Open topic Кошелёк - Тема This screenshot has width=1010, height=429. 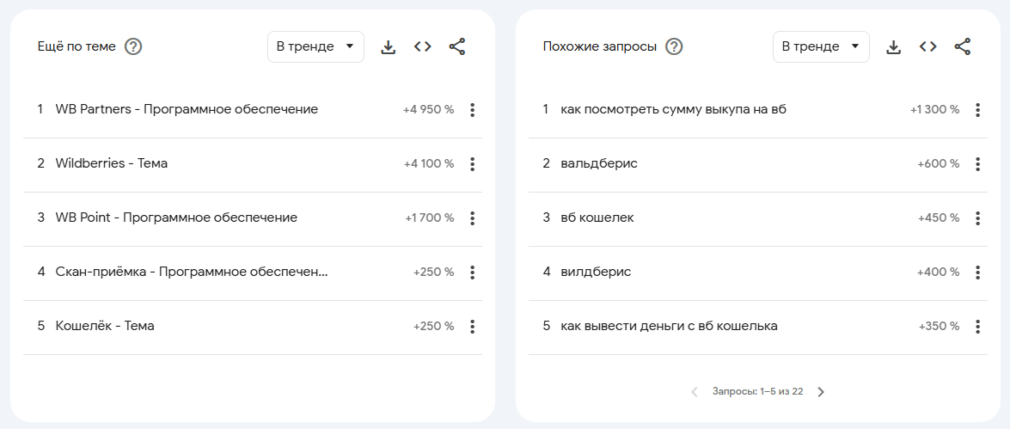(105, 326)
